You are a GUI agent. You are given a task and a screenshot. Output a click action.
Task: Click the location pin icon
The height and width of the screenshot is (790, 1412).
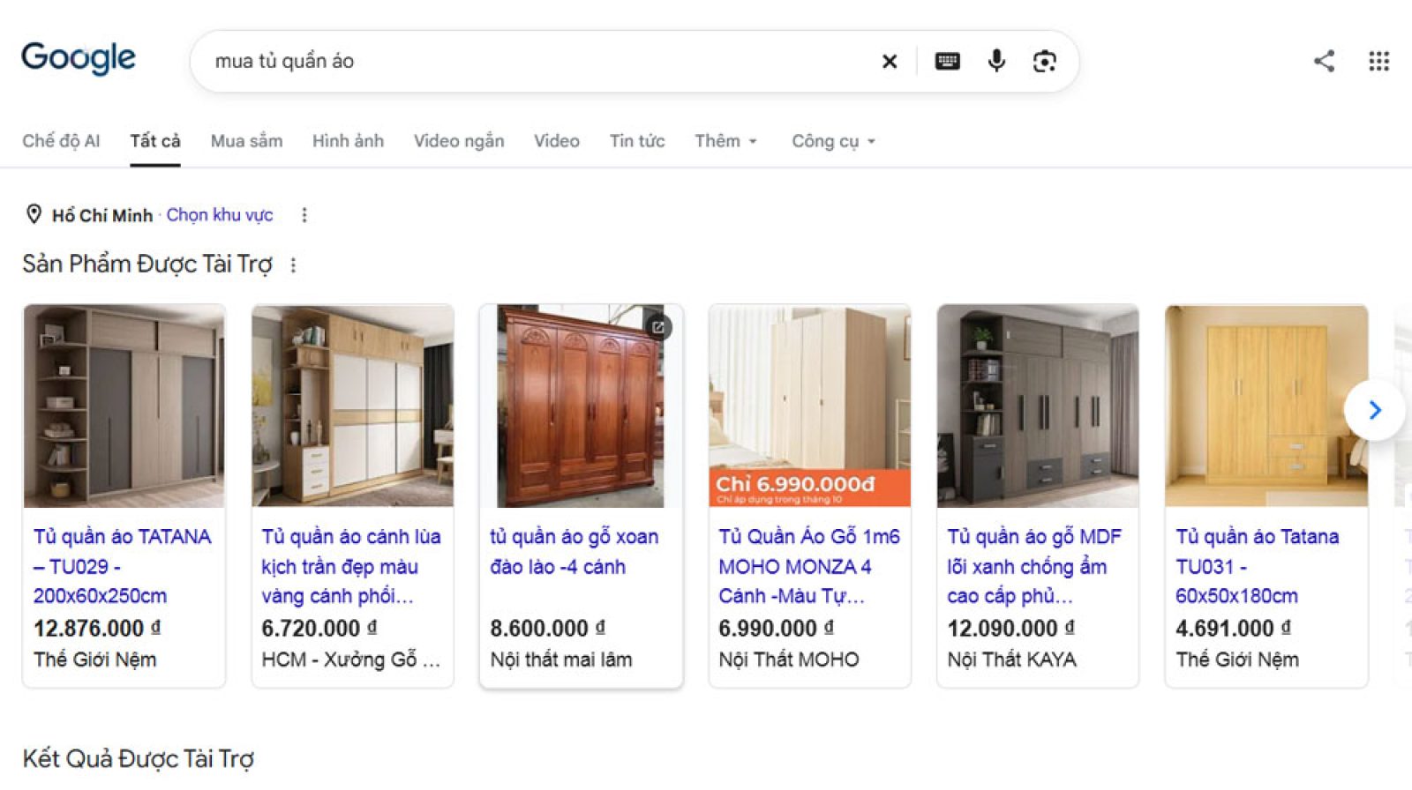pos(34,214)
